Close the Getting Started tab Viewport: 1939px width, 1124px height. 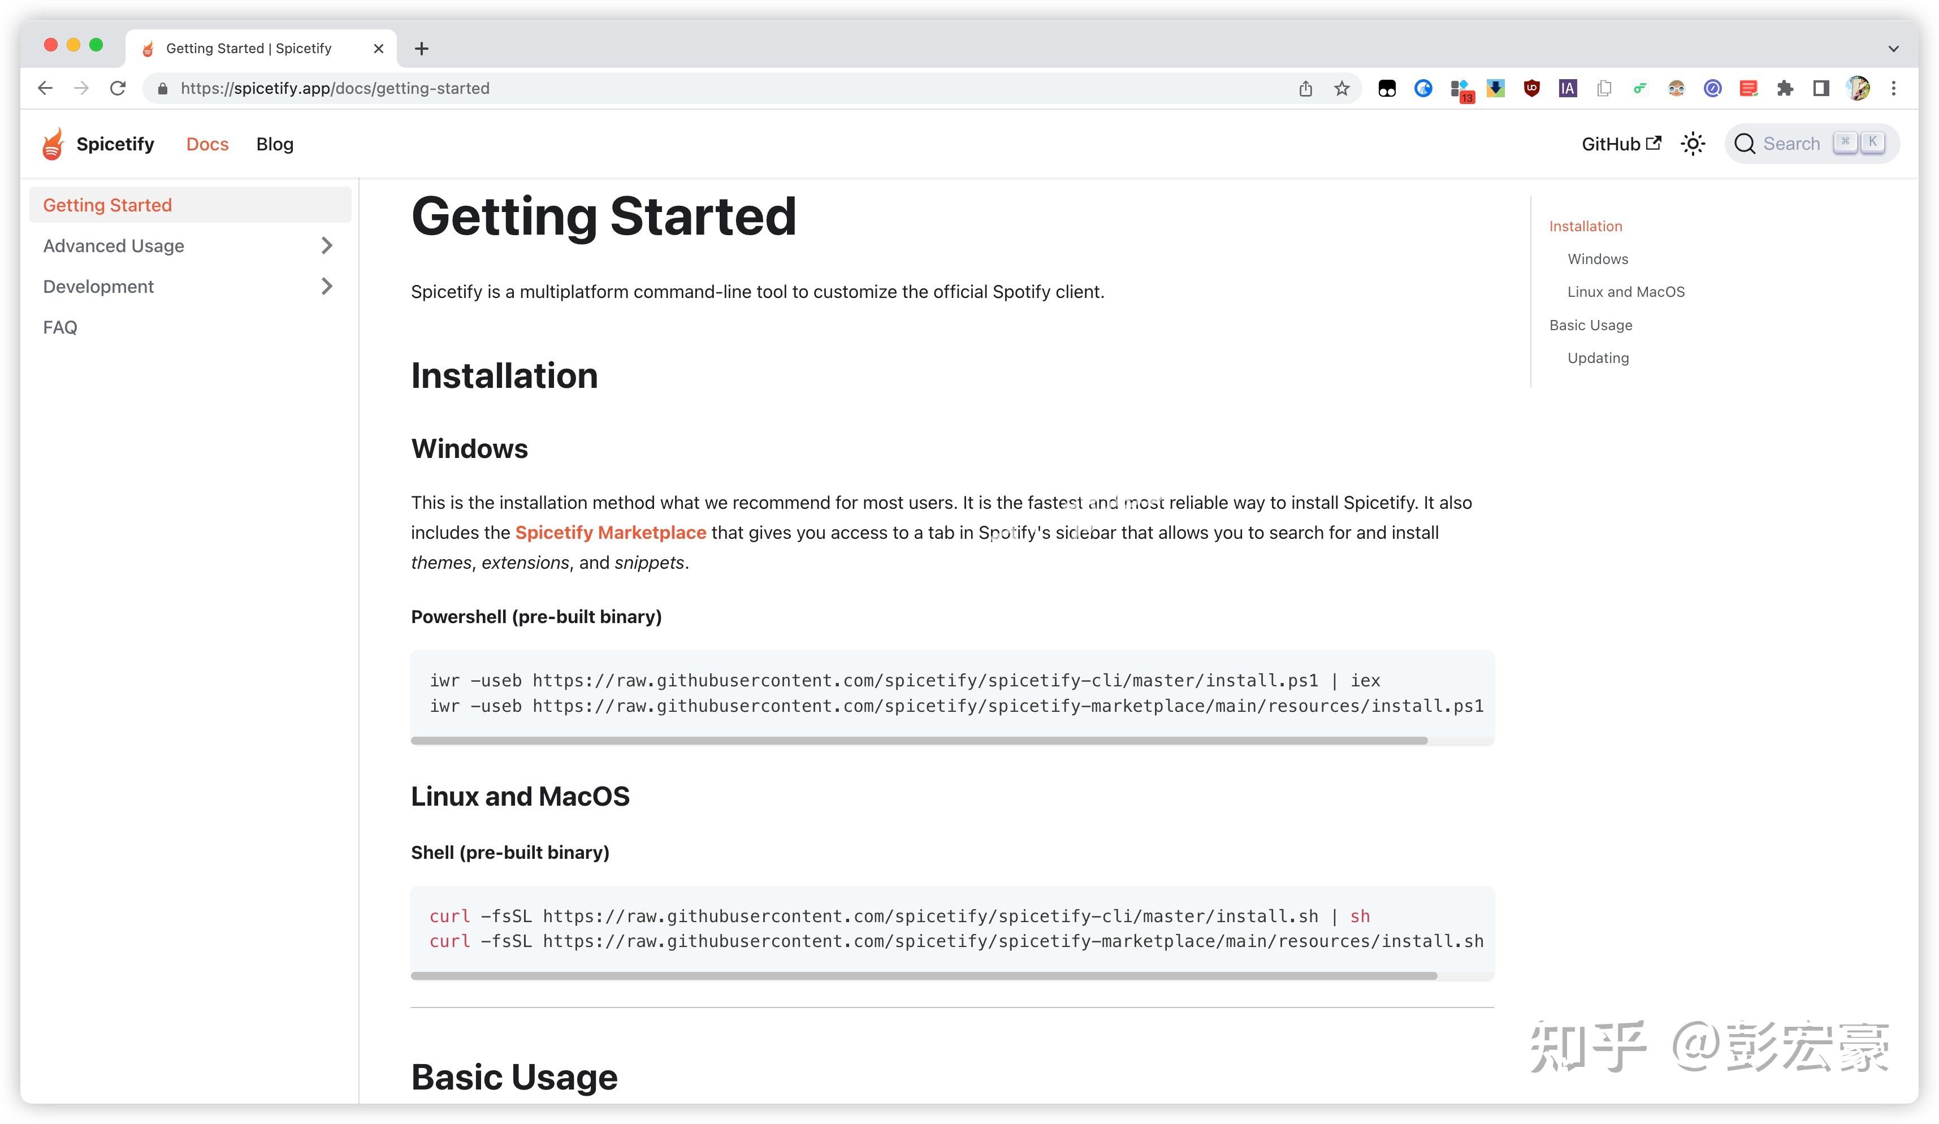point(379,49)
